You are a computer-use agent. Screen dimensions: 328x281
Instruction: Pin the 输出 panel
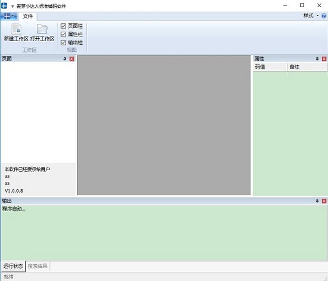point(317,201)
